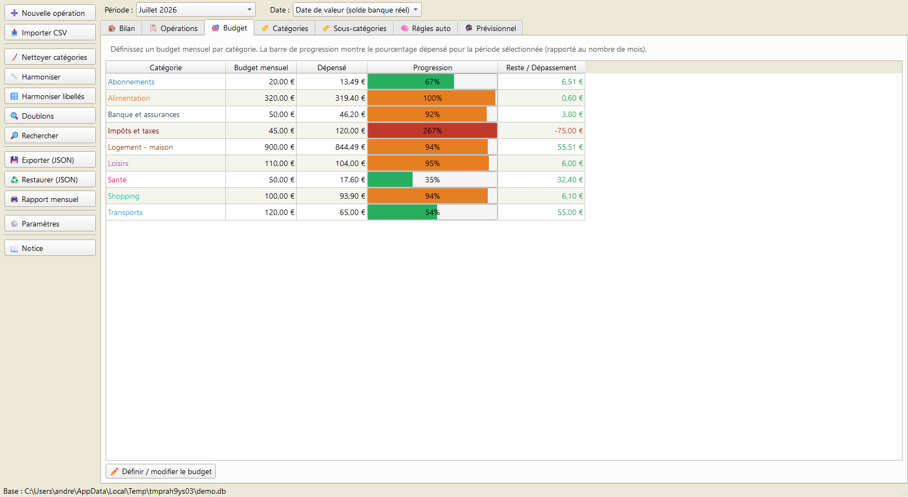Click the floppy disk icon of Exporter (JSON)
The width and height of the screenshot is (908, 497).
14,160
